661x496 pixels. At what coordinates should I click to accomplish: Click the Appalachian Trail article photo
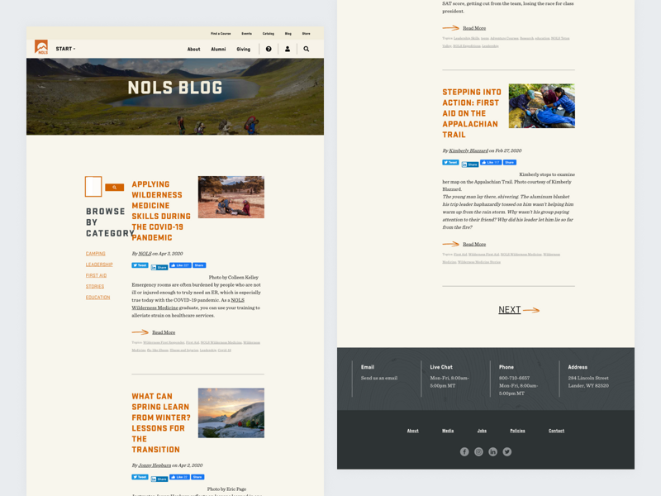[542, 104]
